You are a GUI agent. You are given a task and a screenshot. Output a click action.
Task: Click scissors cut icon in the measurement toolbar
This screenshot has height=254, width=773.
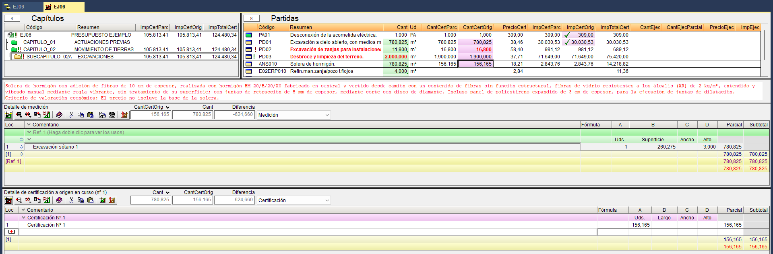coord(71,115)
